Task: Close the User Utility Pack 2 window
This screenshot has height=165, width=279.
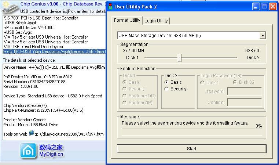Action: (x=273, y=7)
